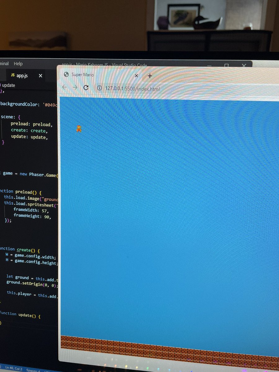Click the JS file icon on app.js tab
The height and width of the screenshot is (372, 279).
[13, 75]
